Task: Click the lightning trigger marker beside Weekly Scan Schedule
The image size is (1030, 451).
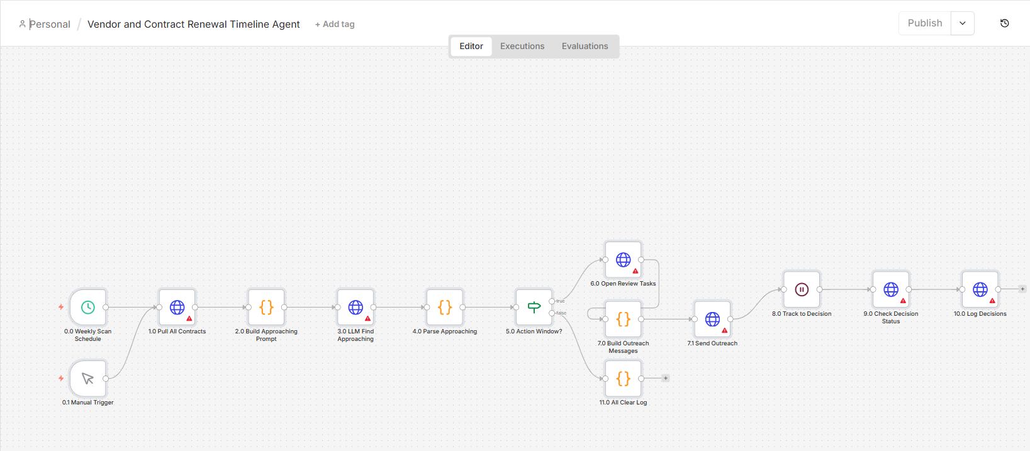Action: (61, 307)
